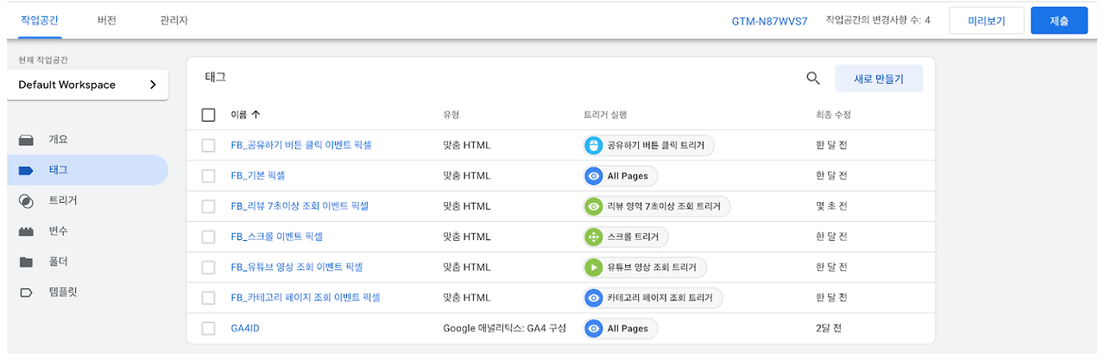The height and width of the screenshot is (360, 1105).
Task: Check the FB_리뷰 7초이상 조회 이벤트 픽셀 checkbox
Action: [208, 206]
